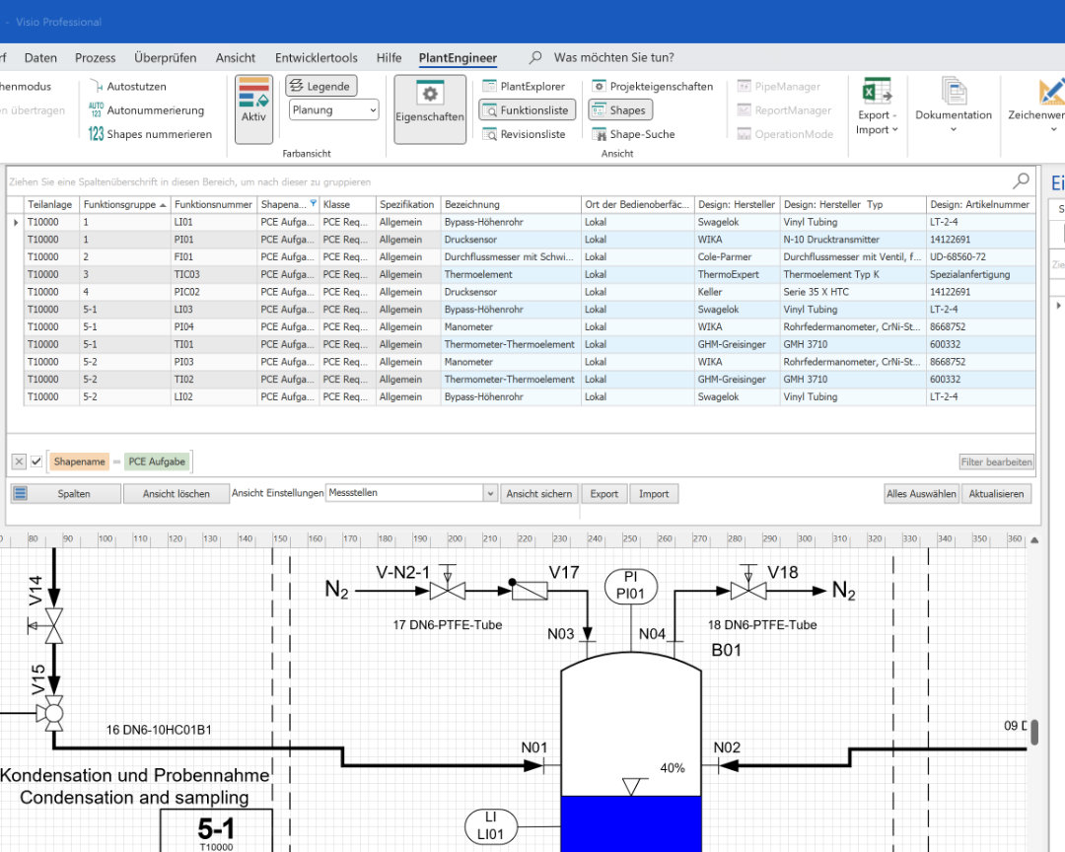Click the Bezeichnung column header

click(511, 204)
